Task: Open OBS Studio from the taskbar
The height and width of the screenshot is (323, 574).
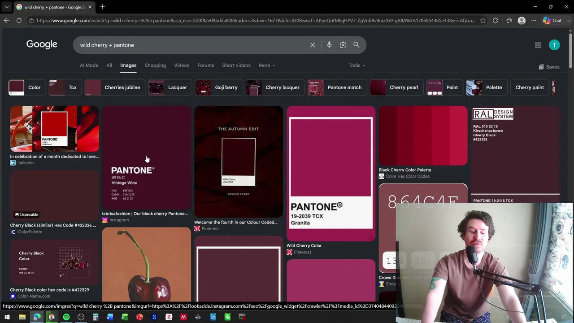Action: (x=81, y=317)
